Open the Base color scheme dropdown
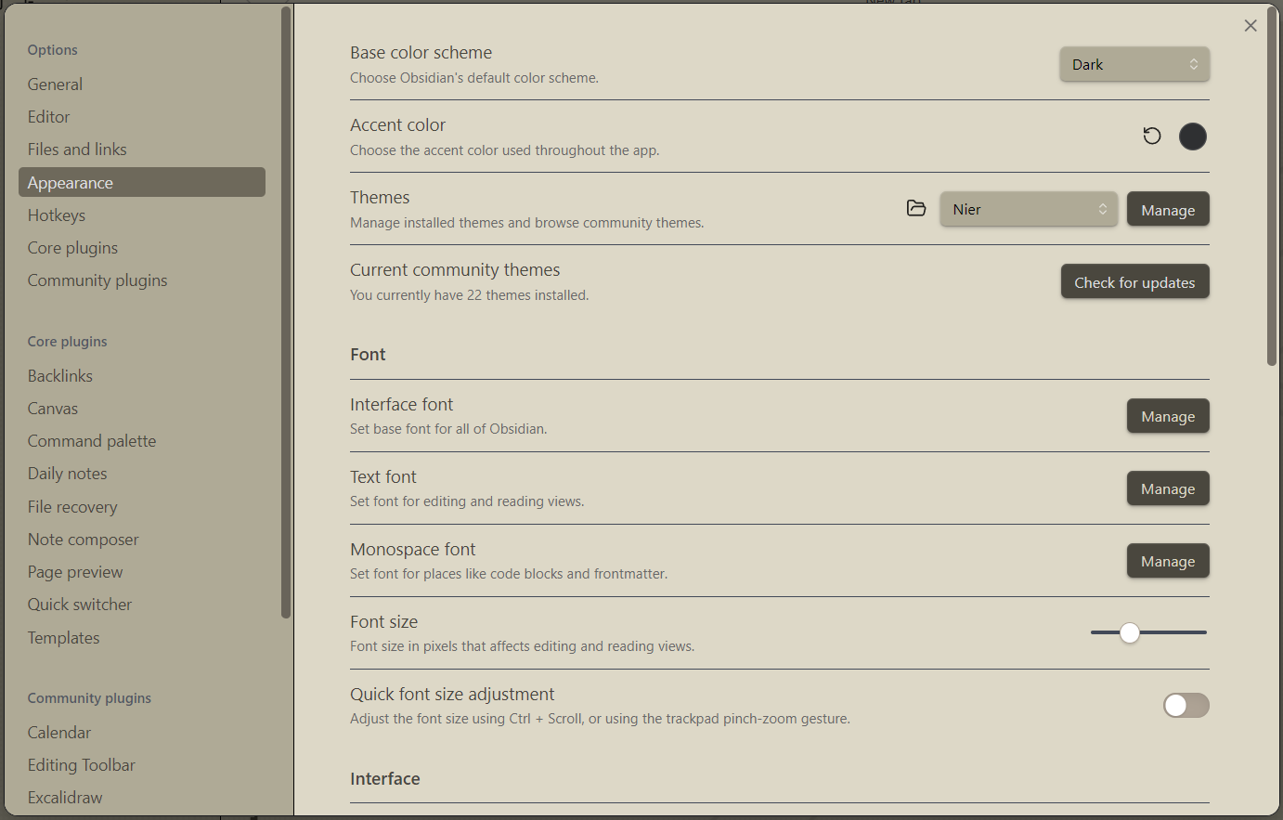The image size is (1283, 820). click(1134, 64)
